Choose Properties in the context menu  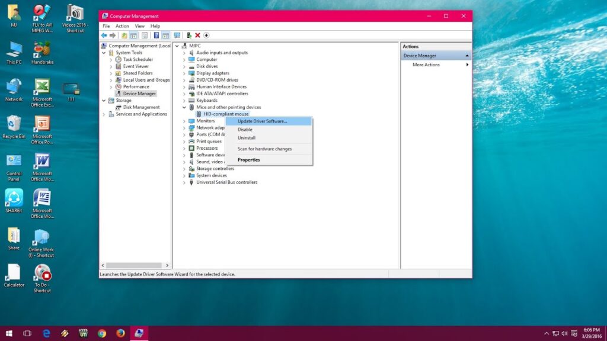point(269,160)
